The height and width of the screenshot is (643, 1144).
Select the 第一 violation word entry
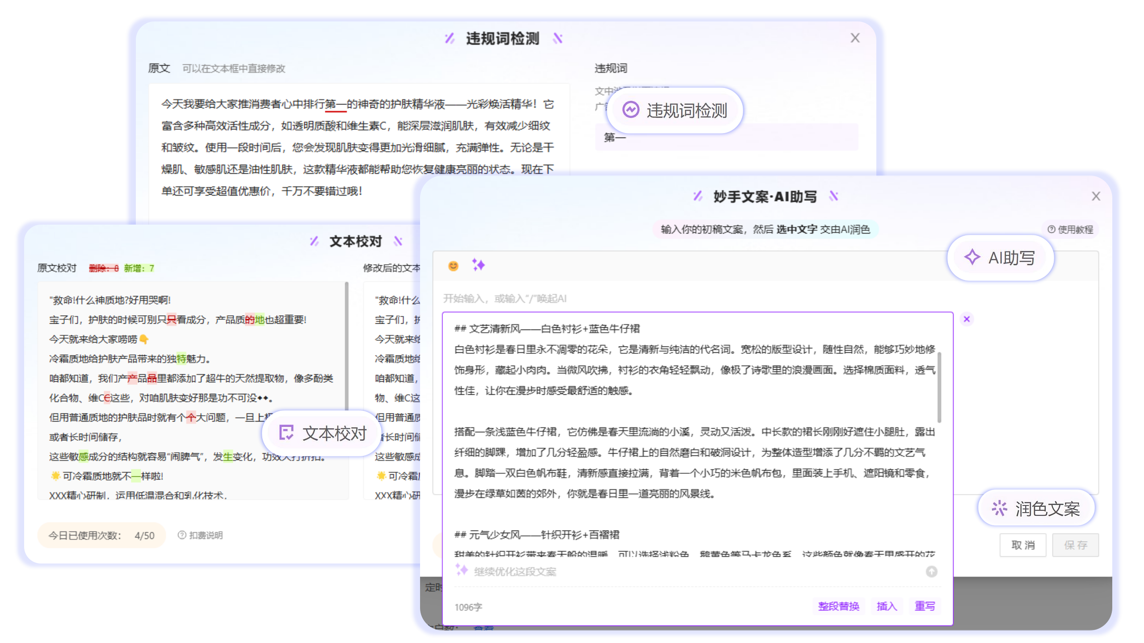coord(727,137)
